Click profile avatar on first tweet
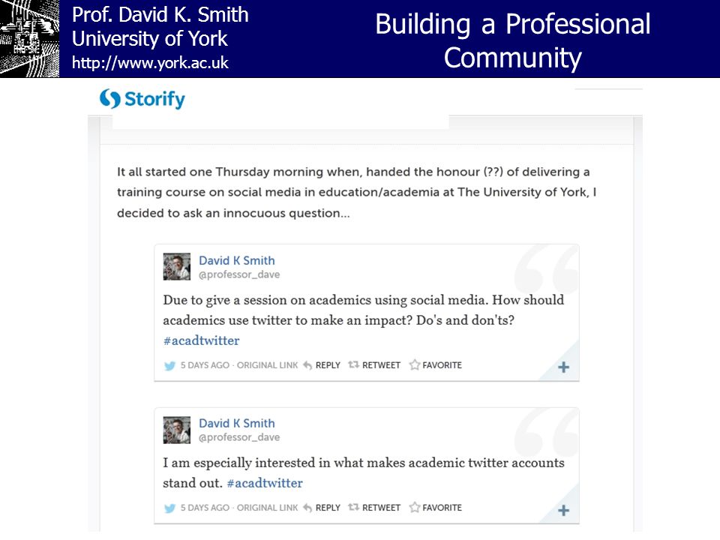 click(x=177, y=266)
